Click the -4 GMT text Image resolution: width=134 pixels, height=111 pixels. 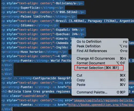click(x=61, y=56)
